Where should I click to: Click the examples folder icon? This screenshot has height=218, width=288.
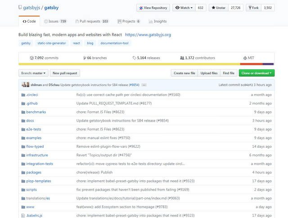[x=23, y=138]
